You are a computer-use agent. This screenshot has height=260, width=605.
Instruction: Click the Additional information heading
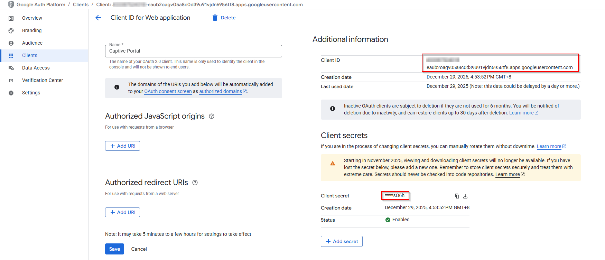[350, 39]
